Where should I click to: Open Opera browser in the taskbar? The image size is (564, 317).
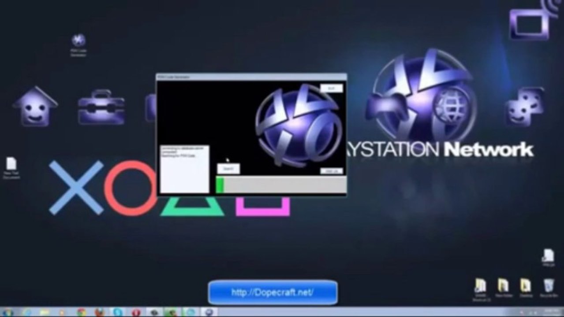(x=136, y=312)
